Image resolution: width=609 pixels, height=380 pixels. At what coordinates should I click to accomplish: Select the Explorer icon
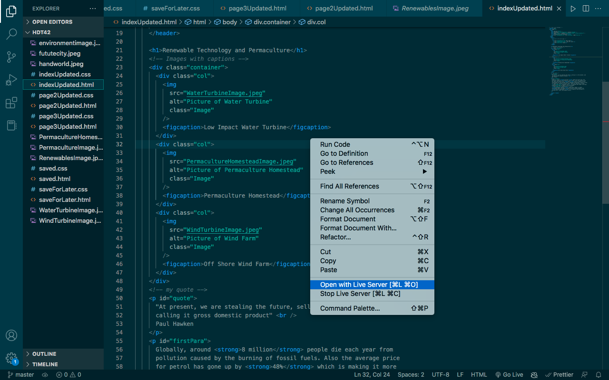click(11, 12)
